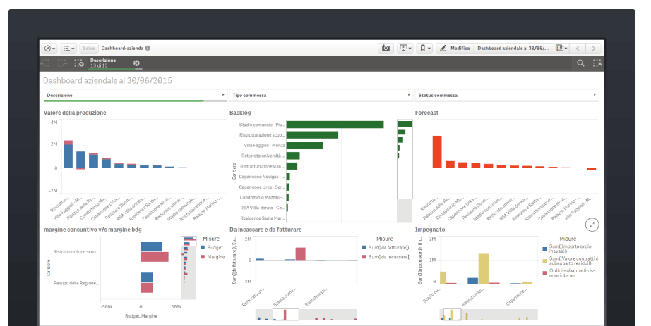Open the list options menu
The image size is (651, 326).
[68, 49]
